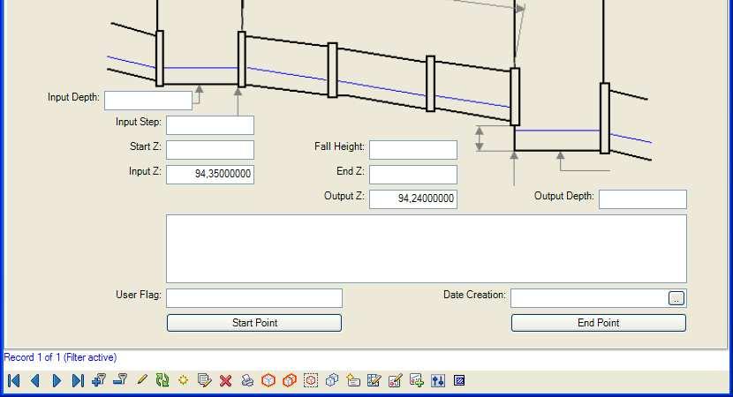The width and height of the screenshot is (733, 397).
Task: Click the 'Output Depth:' label
Action: point(564,196)
